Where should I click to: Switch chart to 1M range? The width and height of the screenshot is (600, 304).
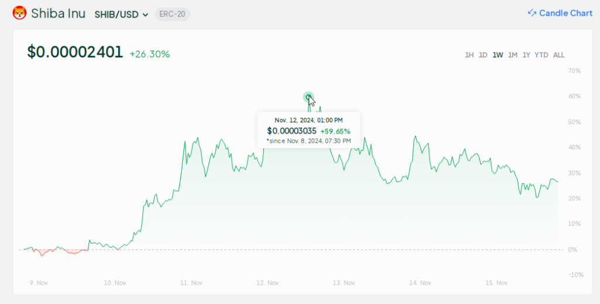coord(512,55)
